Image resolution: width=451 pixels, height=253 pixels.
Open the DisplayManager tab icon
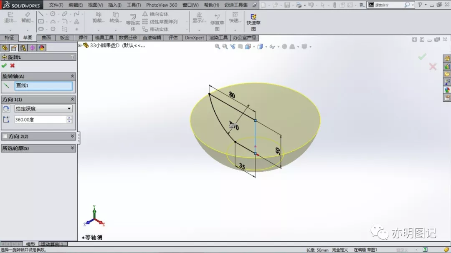(42, 48)
